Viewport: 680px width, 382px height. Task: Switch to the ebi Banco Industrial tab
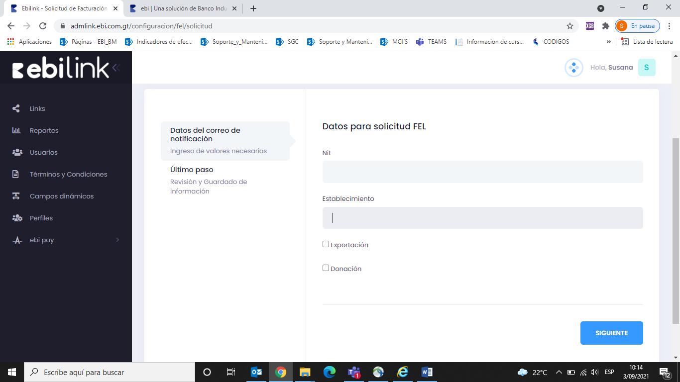coord(182,8)
